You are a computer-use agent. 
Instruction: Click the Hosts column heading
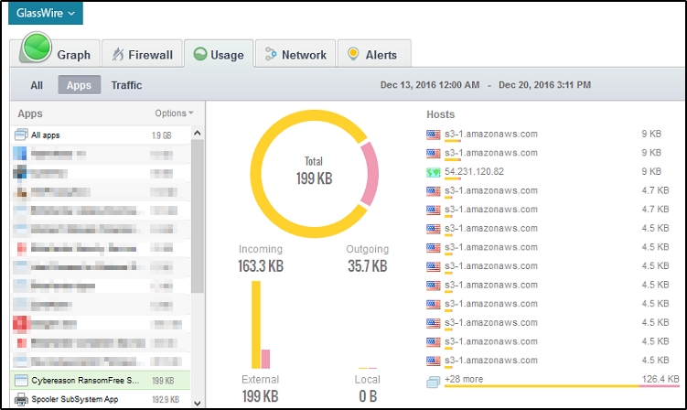pyautogui.click(x=440, y=114)
